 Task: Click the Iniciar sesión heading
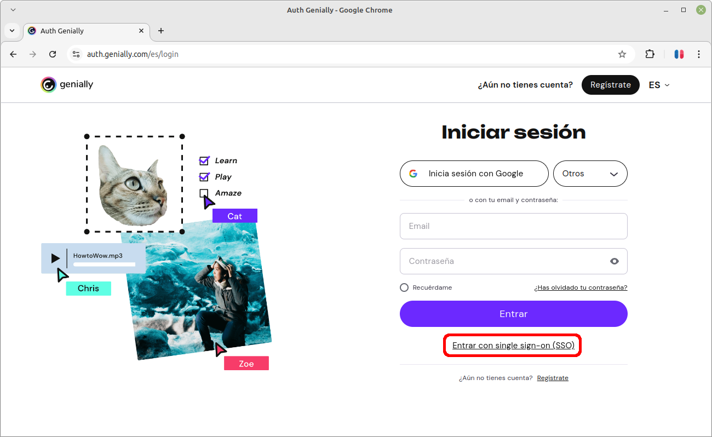tap(514, 132)
